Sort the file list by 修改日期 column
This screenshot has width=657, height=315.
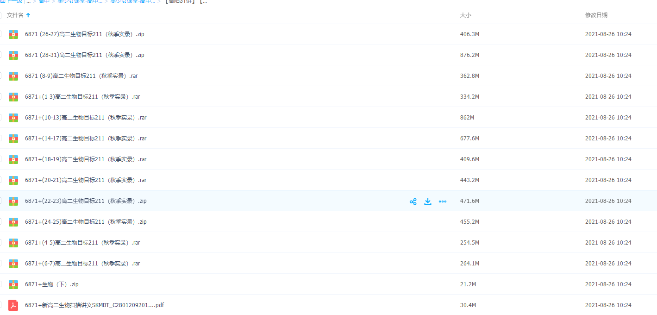596,15
